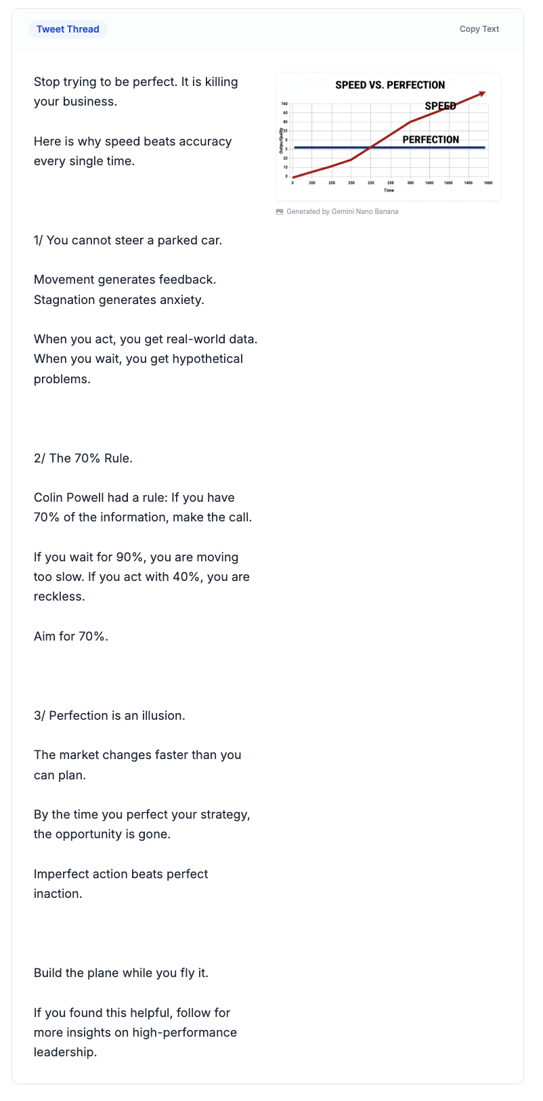Viewport: 543px width, 1101px height.
Task: Click the 'Time' x-axis label on the chart
Action: pos(389,190)
